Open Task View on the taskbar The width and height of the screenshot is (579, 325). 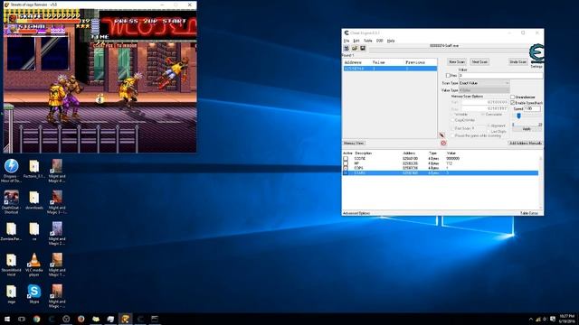22,319
